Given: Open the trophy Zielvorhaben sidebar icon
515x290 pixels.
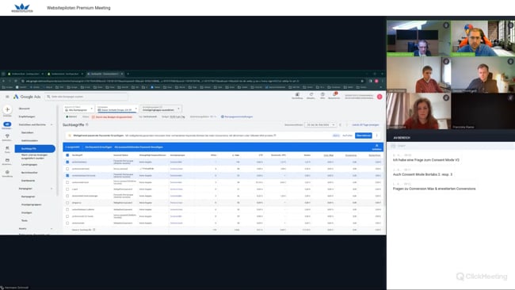Looking at the screenshot, I should 7,136.
